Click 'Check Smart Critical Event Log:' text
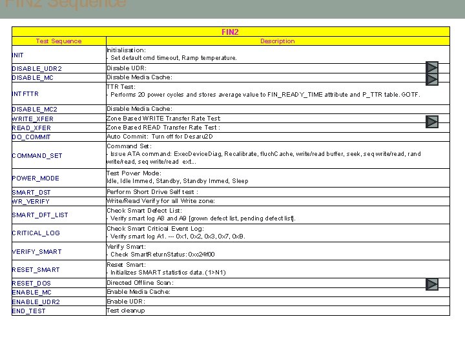This screenshot has width=465, height=348. pyautogui.click(x=156, y=228)
